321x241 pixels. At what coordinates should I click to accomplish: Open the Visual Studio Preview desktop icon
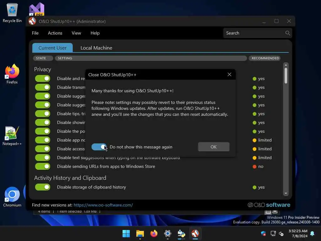tap(37, 9)
